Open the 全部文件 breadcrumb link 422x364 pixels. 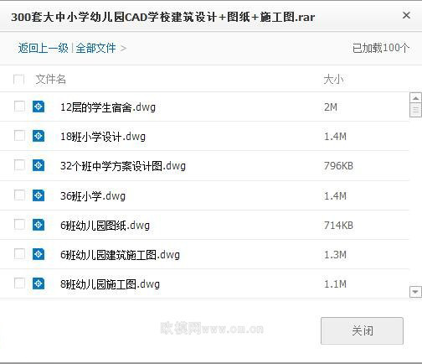(95, 48)
